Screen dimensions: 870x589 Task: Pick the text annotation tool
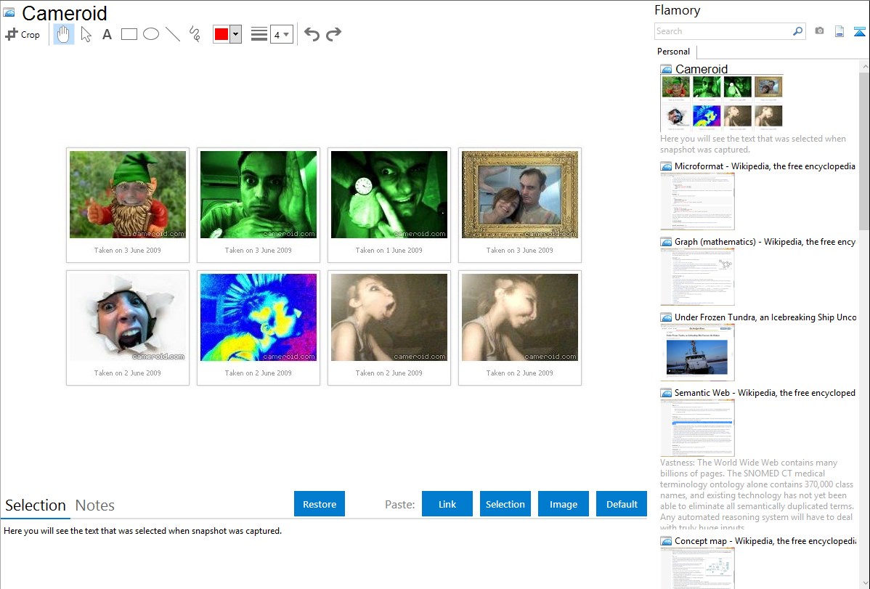tap(107, 34)
